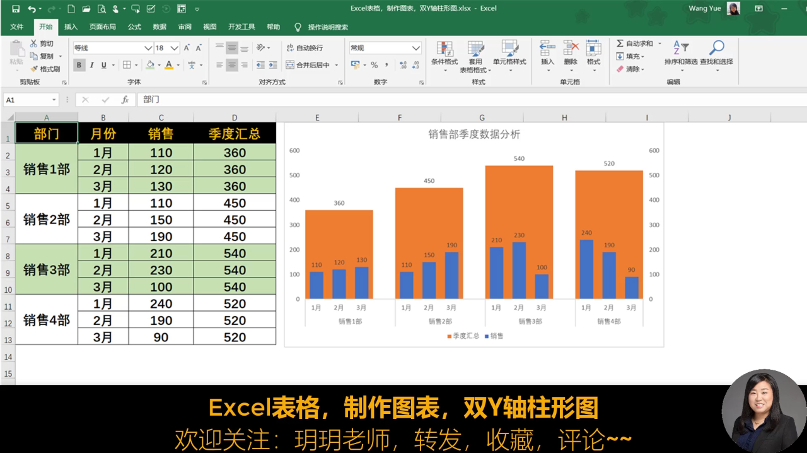Screen dimensions: 807x453
Task: Open Find and Select (查找和选择)
Action: point(716,55)
